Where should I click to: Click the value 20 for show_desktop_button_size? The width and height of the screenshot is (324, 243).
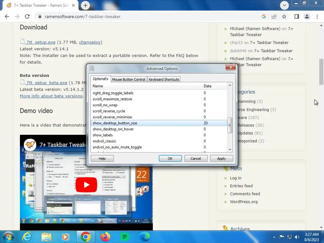pyautogui.click(x=206, y=123)
